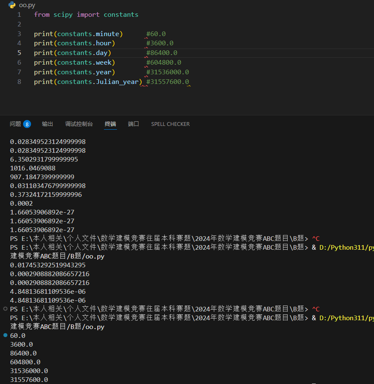Click terminal output 0.017453292519943295

click(48, 265)
